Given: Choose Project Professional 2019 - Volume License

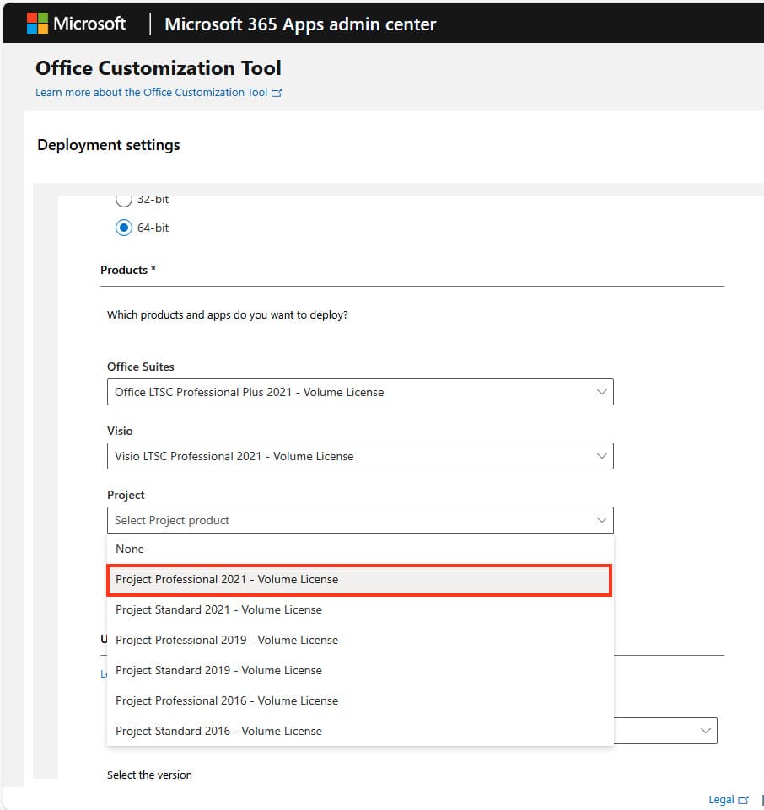Looking at the screenshot, I should (227, 640).
